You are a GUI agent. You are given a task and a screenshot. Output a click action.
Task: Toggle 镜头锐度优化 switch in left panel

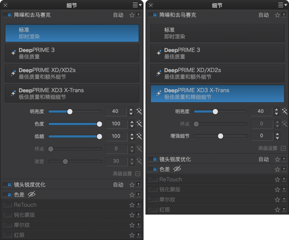click(7, 184)
